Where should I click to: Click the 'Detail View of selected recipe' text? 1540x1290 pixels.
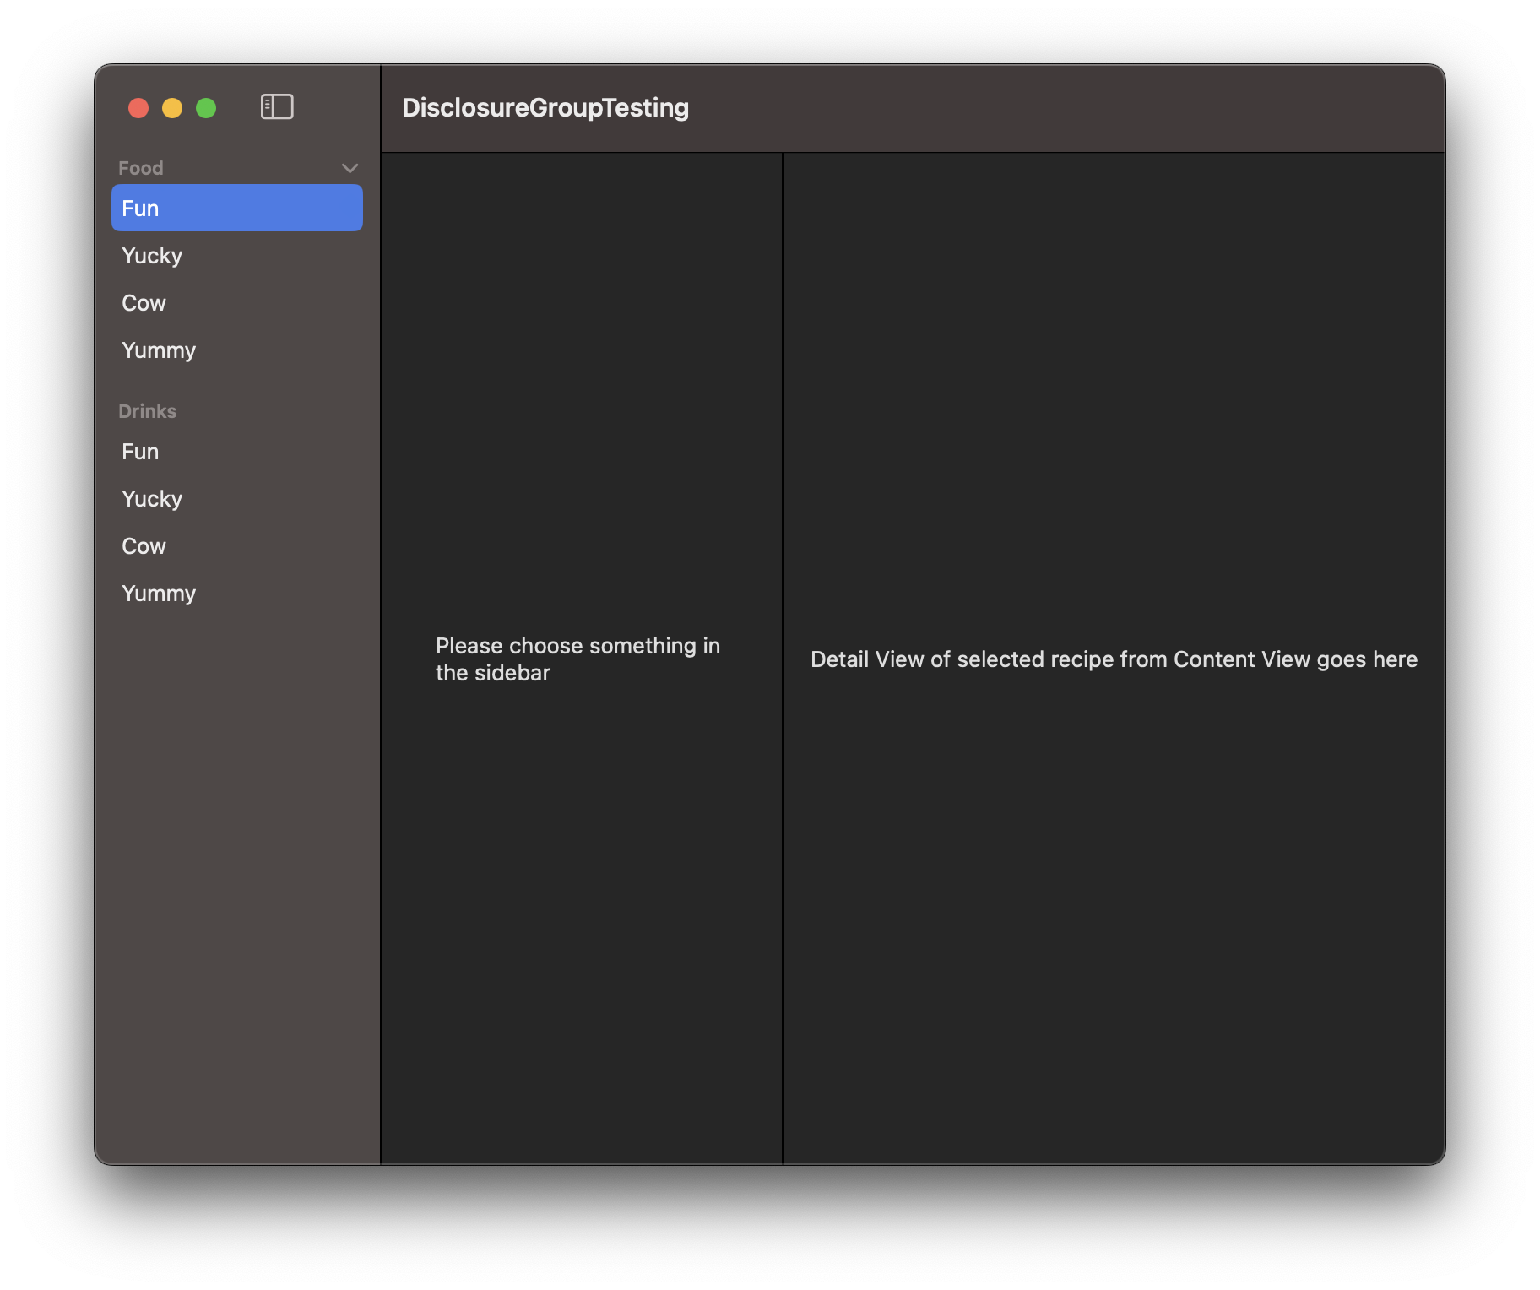(x=1114, y=659)
